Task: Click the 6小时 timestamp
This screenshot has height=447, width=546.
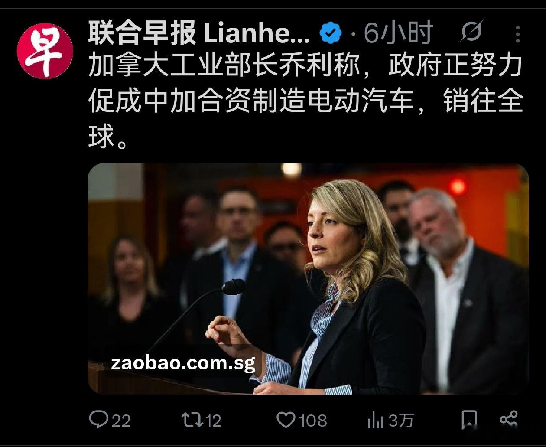Action: coord(399,33)
